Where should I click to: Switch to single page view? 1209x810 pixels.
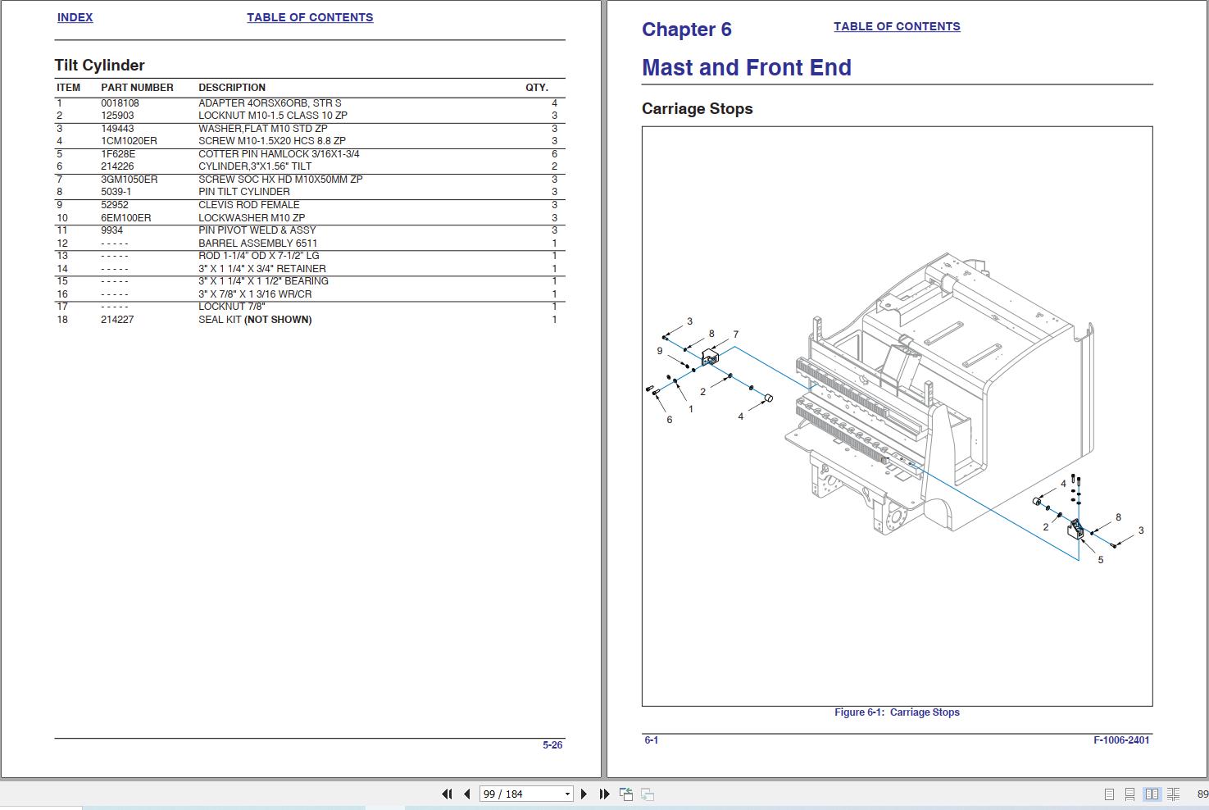click(1109, 794)
